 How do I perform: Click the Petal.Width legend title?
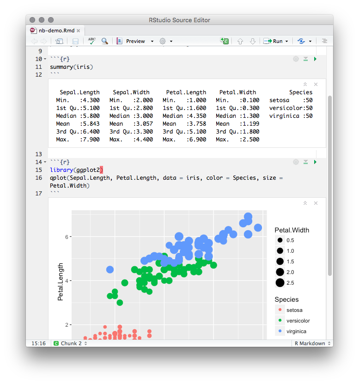(x=292, y=230)
